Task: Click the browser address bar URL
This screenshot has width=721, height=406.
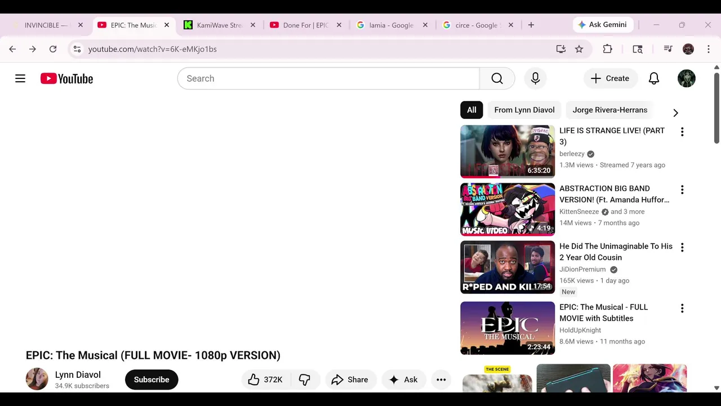Action: click(x=152, y=49)
